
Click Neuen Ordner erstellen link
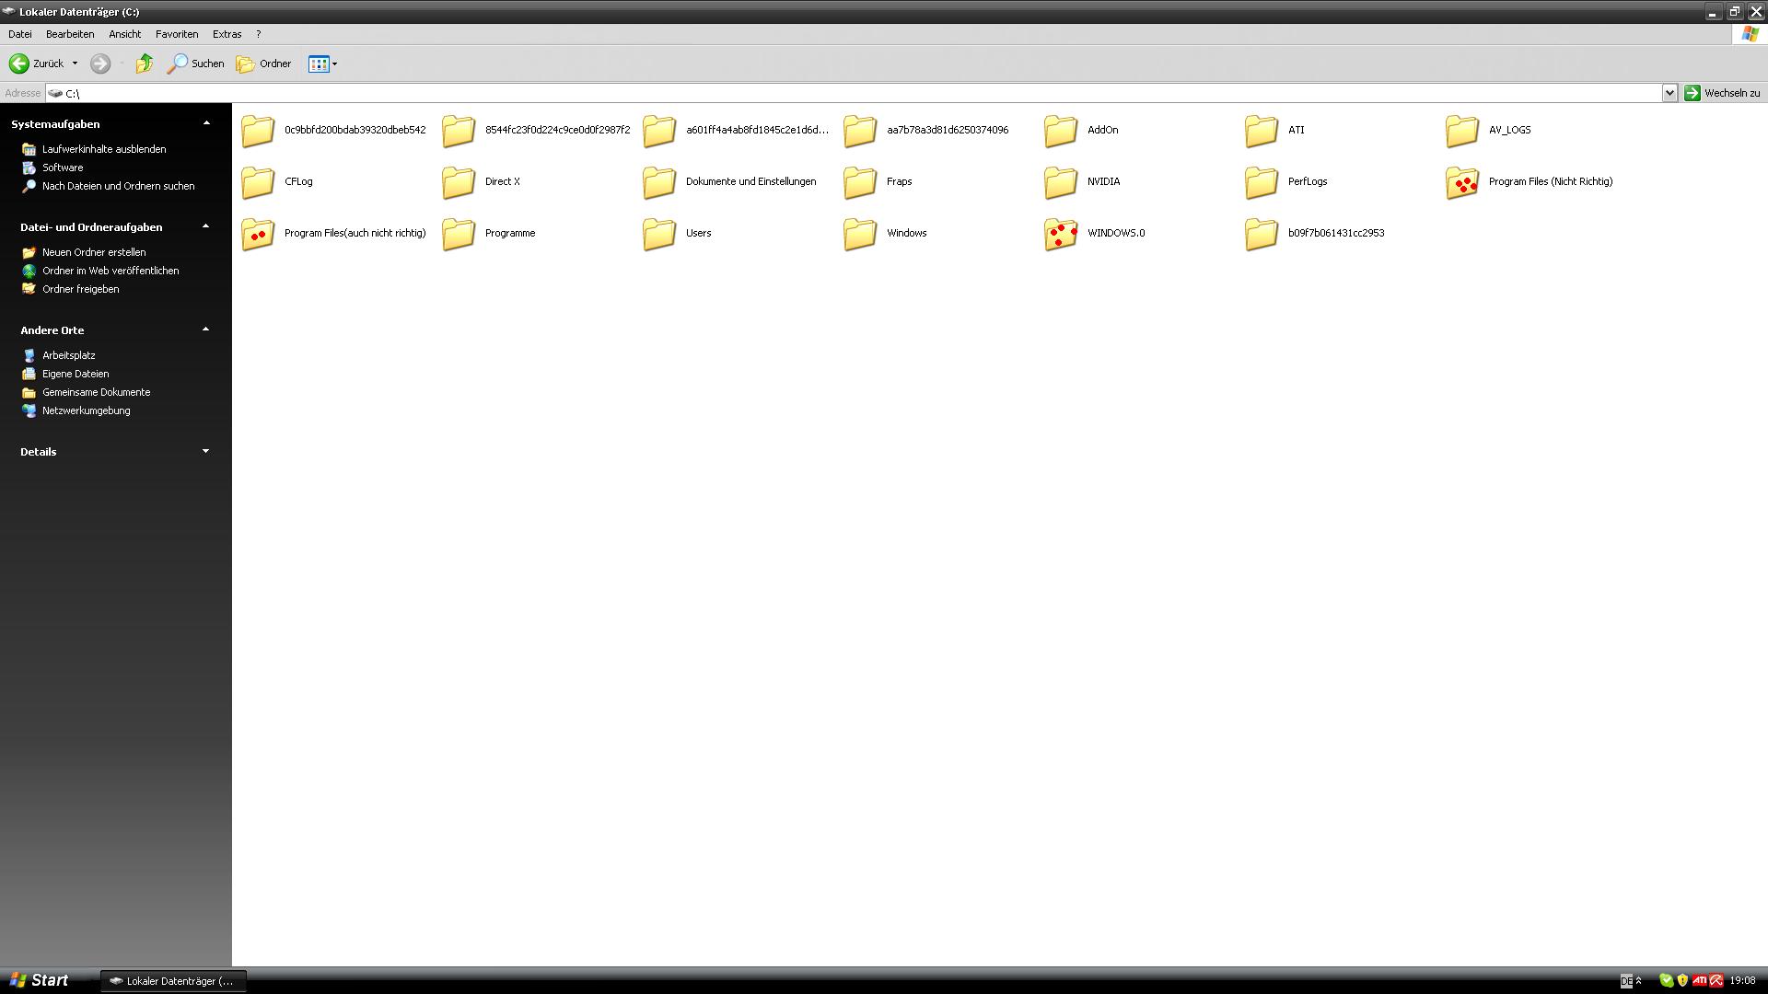tap(93, 252)
